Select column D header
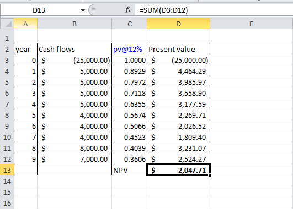Screen dimensions: 293x209 [x=178, y=24]
